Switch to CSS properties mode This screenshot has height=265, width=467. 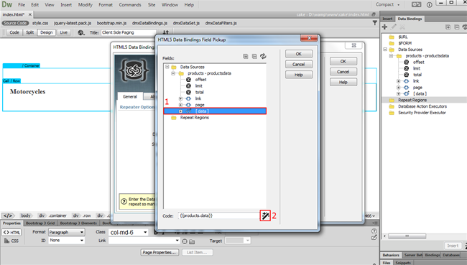11,241
